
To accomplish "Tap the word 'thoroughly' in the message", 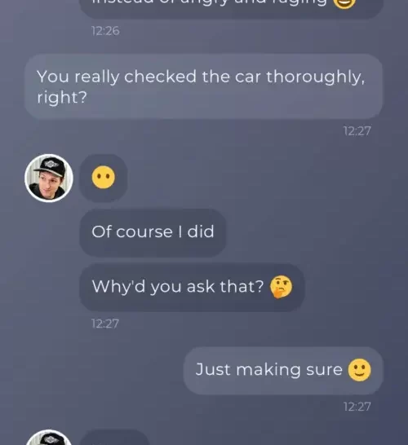I will [315, 77].
